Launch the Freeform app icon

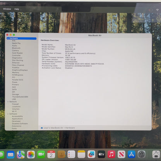point(91,154)
